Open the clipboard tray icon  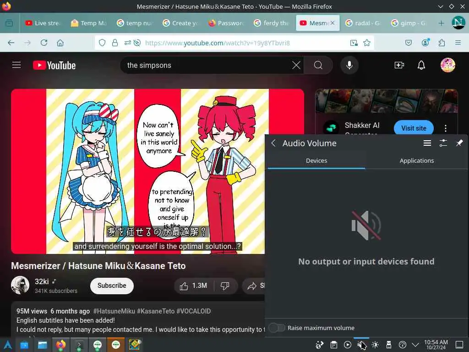pyautogui.click(x=333, y=345)
